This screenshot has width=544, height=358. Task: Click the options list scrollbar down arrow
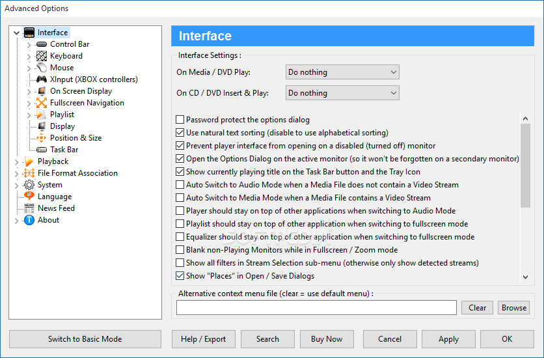[525, 277]
